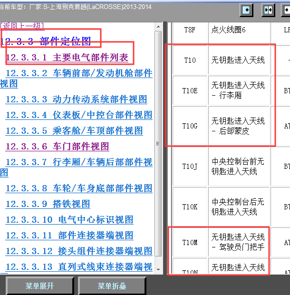Select 中央控制台后无钥匙进入天线 cell

pyautogui.click(x=239, y=207)
